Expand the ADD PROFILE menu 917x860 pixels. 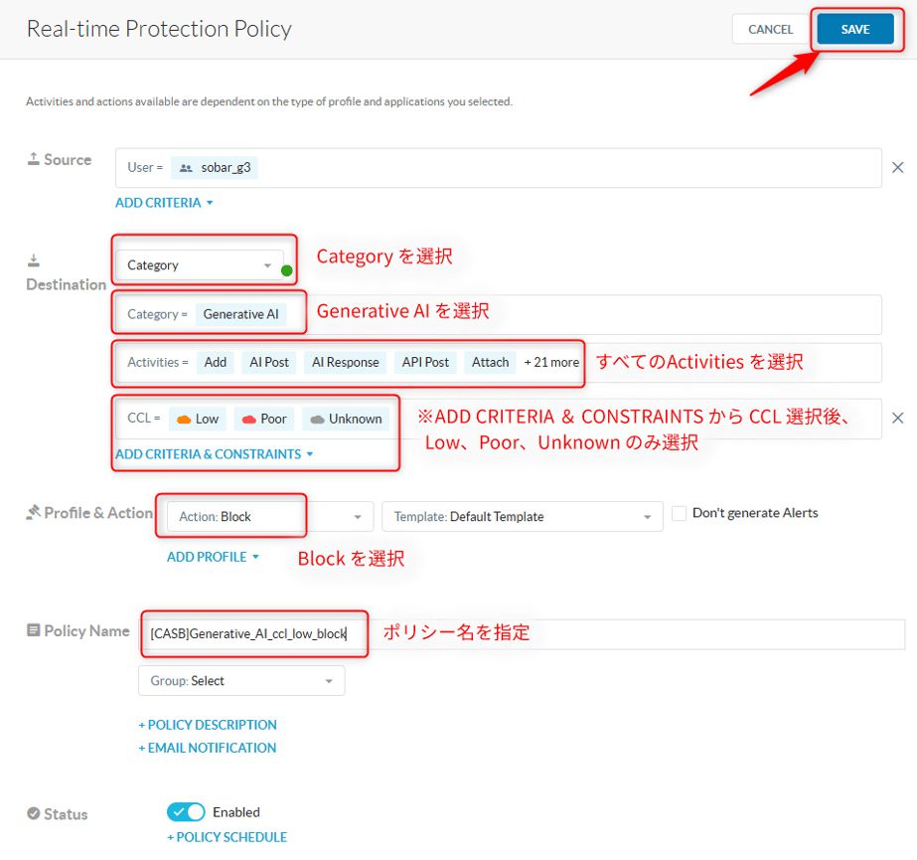213,557
